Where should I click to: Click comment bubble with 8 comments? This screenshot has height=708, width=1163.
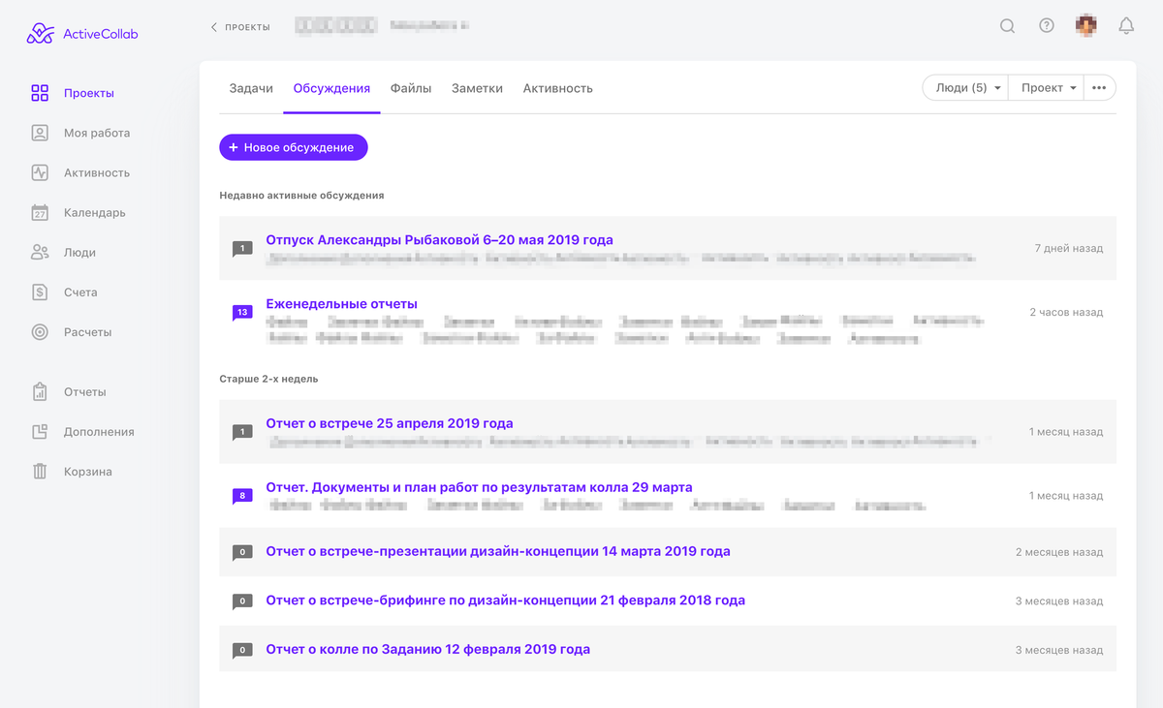click(242, 496)
